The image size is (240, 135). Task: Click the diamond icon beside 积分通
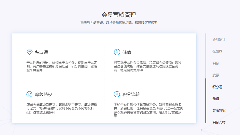30,52
